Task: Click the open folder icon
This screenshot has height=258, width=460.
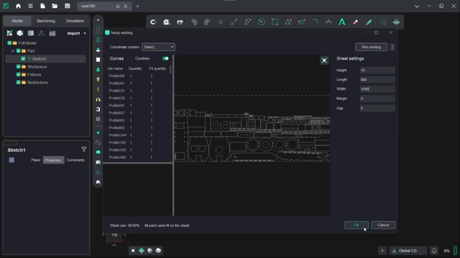Action: coord(55,6)
